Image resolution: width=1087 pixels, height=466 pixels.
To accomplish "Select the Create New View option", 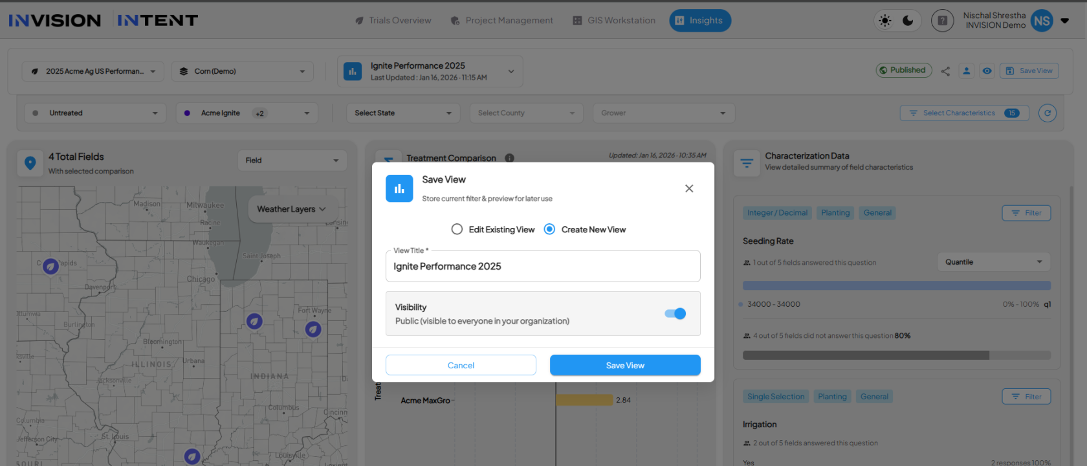I will 549,229.
